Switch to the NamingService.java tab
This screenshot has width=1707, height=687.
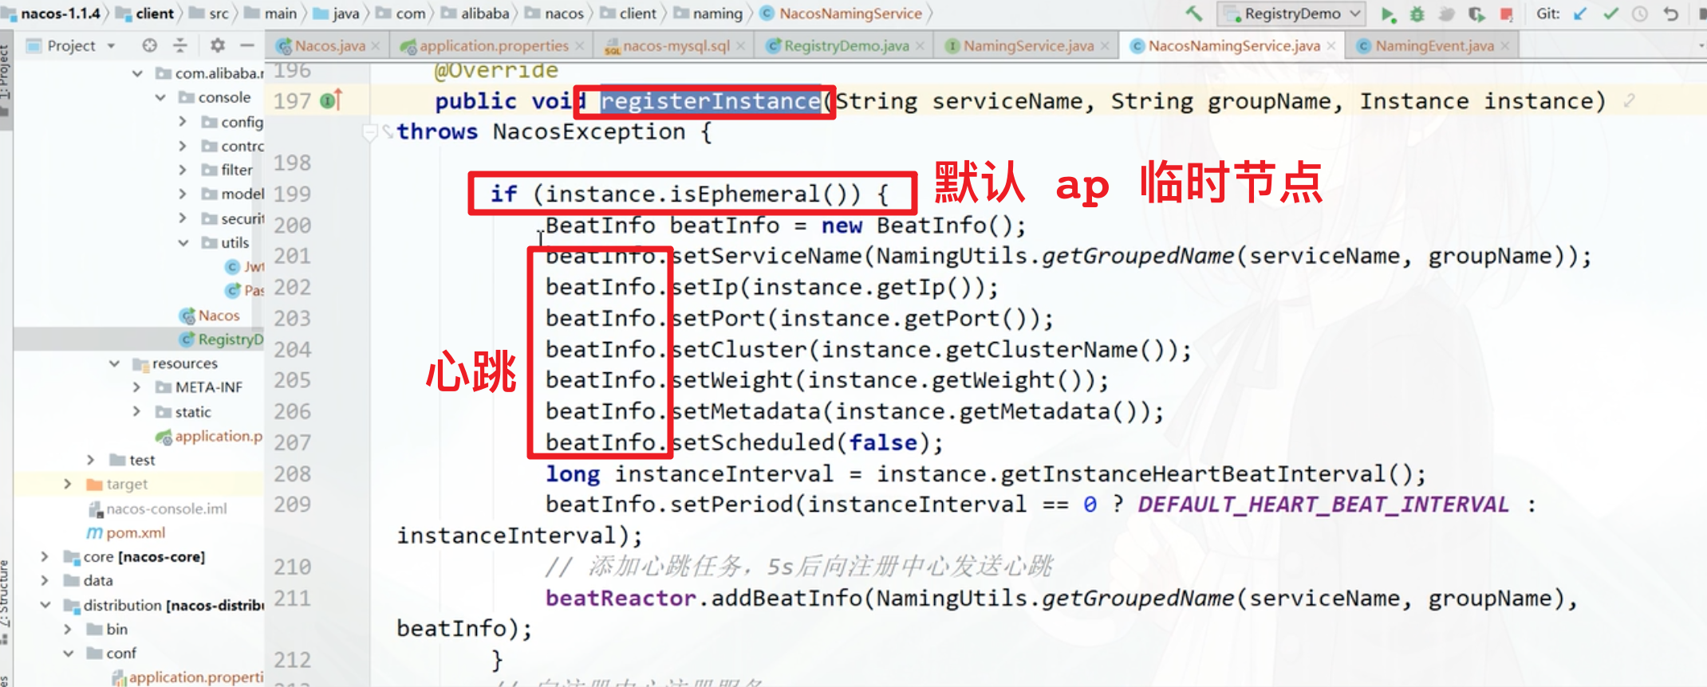(1028, 46)
